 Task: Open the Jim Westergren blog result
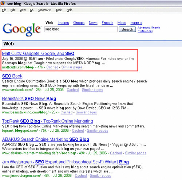point(66,162)
